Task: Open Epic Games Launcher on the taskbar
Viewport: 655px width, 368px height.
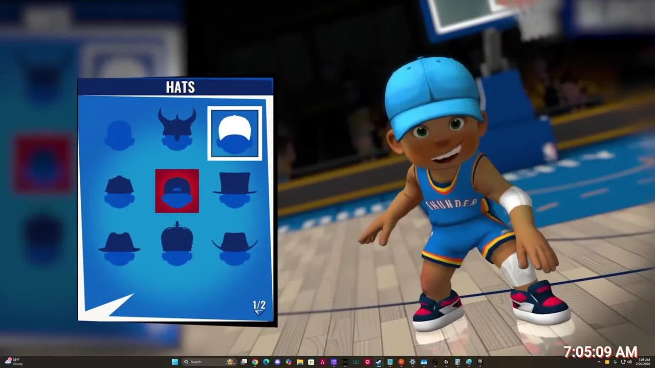Action: click(x=480, y=362)
